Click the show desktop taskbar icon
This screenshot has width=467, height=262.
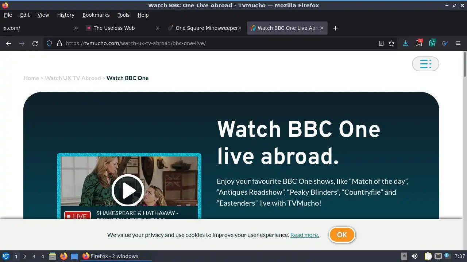[x=74, y=256]
